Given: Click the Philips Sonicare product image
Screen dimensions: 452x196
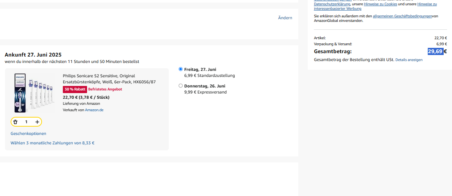Looking at the screenshot, I should [34, 93].
